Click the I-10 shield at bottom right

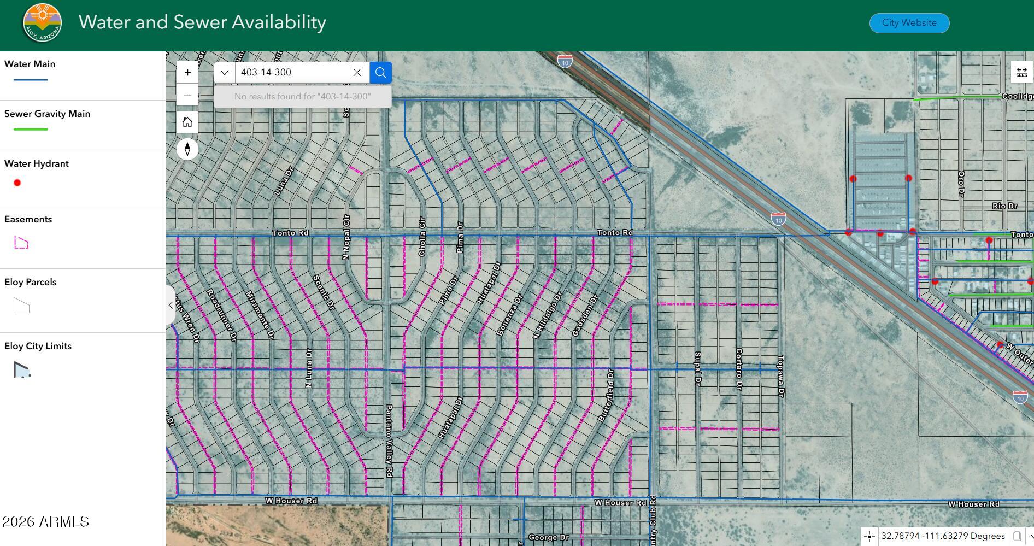click(1020, 397)
